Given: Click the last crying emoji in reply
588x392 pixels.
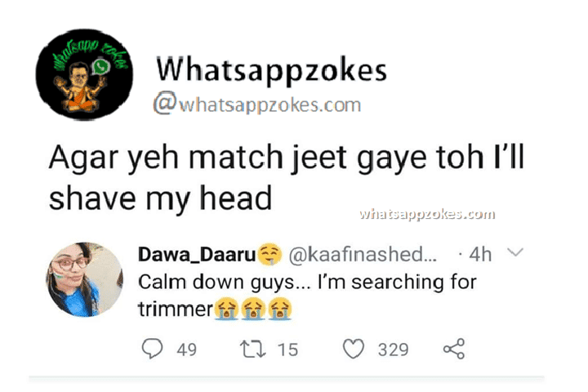Looking at the screenshot, I should pyautogui.click(x=279, y=309).
